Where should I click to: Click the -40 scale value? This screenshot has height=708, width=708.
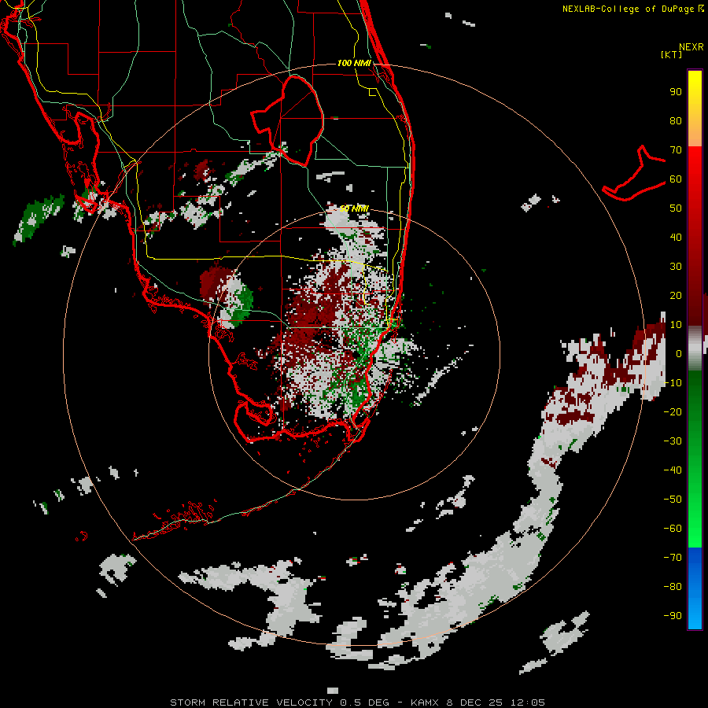tap(673, 470)
